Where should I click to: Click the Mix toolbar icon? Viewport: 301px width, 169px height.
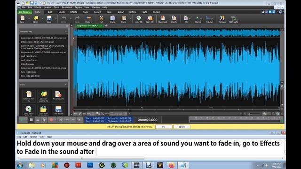tap(186, 19)
